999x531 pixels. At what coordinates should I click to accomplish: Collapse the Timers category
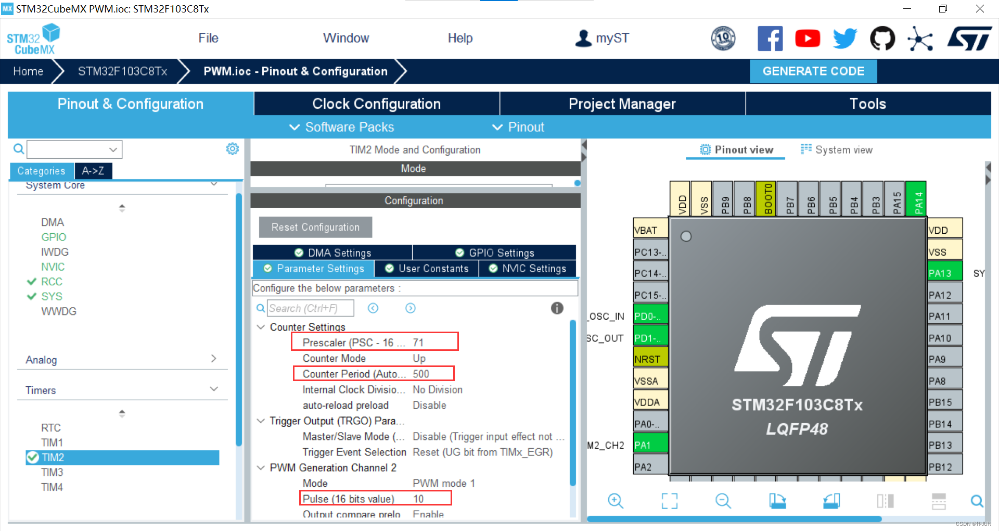(214, 389)
